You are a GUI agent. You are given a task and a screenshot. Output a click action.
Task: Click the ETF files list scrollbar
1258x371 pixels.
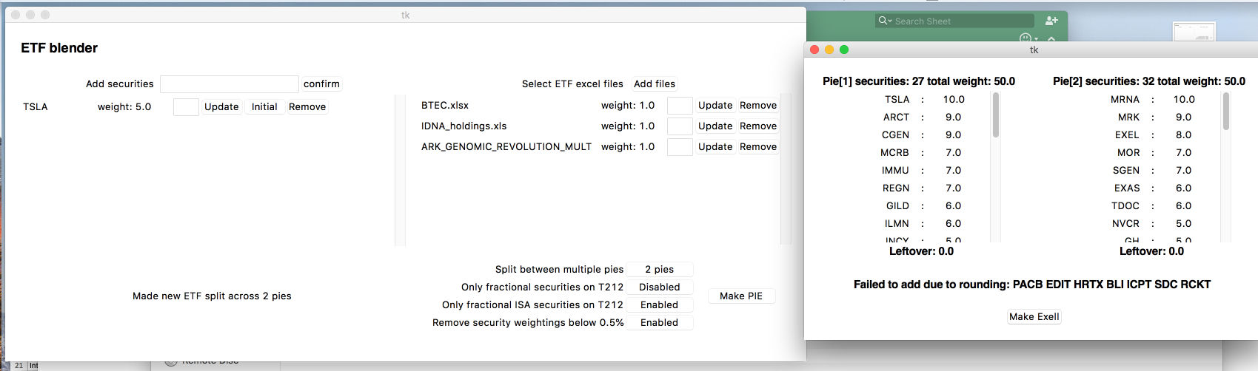coord(785,170)
